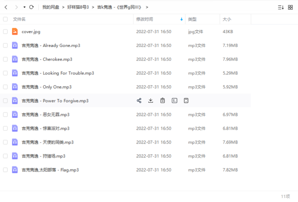Download the Power To Forgive.mp3 file

[x=151, y=101]
